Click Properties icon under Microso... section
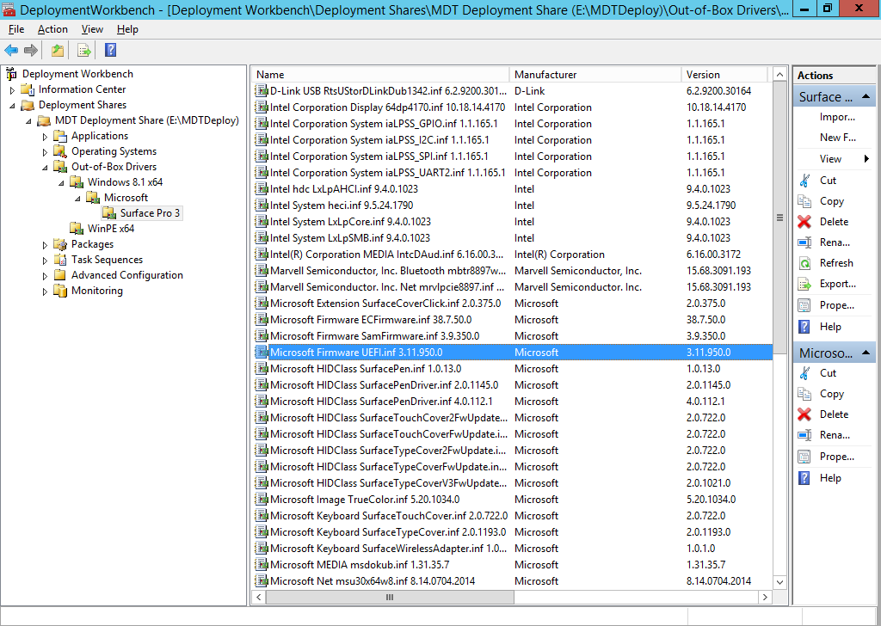This screenshot has height=626, width=881. coord(804,457)
